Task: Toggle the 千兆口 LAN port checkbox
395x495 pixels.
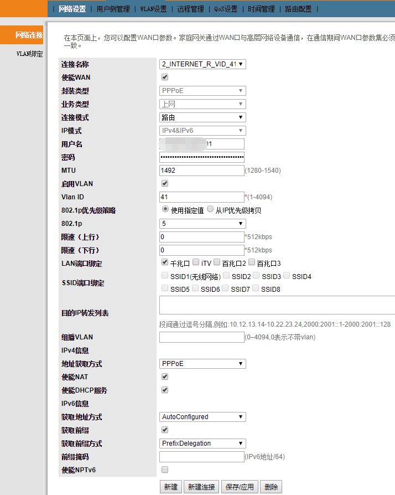Action: (x=165, y=262)
